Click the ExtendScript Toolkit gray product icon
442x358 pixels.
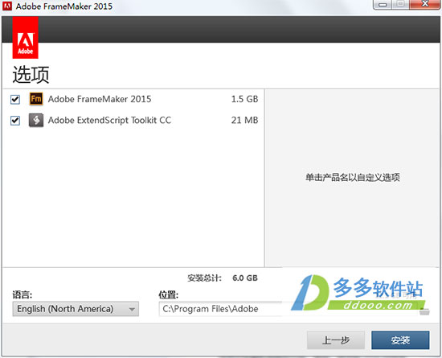tap(36, 120)
